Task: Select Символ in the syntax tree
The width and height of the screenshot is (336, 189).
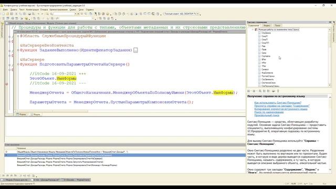Action: click(265, 69)
